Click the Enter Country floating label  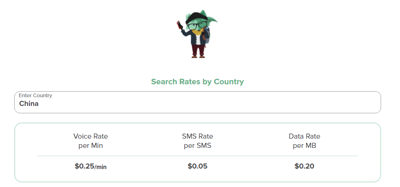[x=35, y=96]
